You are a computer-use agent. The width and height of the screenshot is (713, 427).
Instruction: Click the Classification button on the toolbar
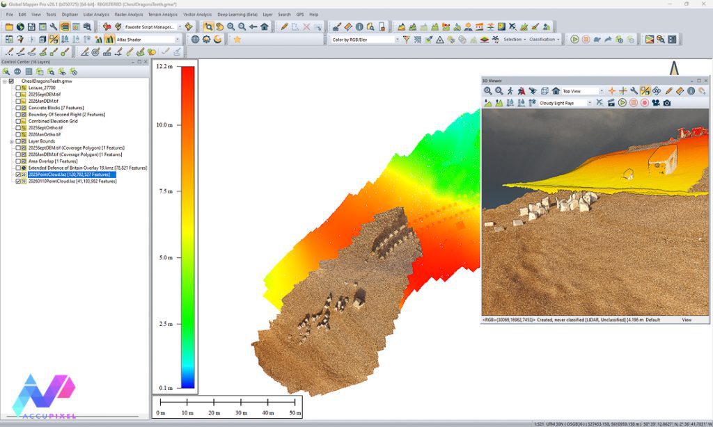[544, 39]
